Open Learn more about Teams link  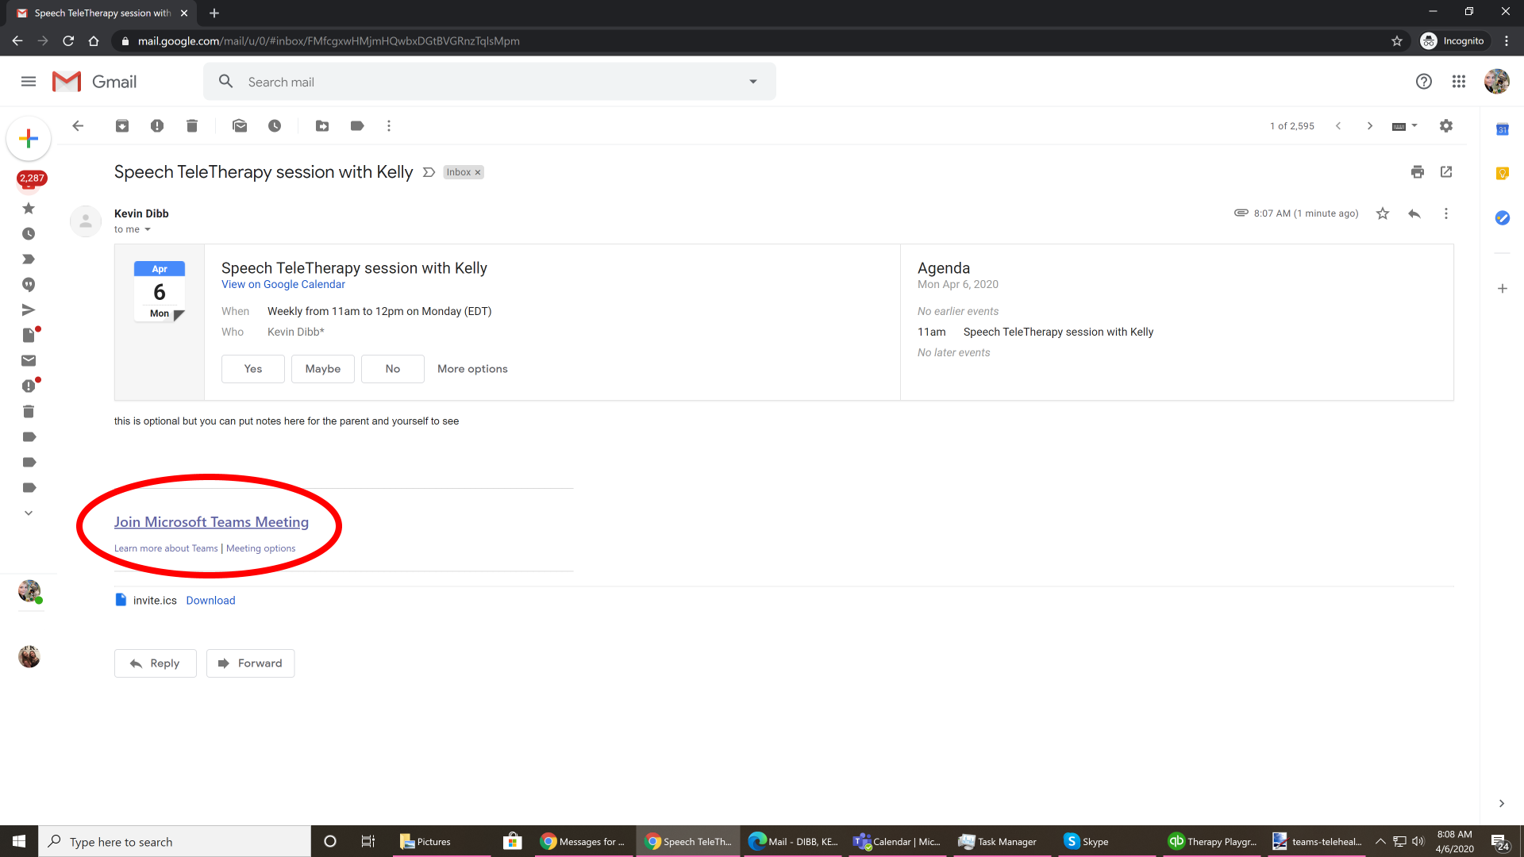pyautogui.click(x=166, y=548)
